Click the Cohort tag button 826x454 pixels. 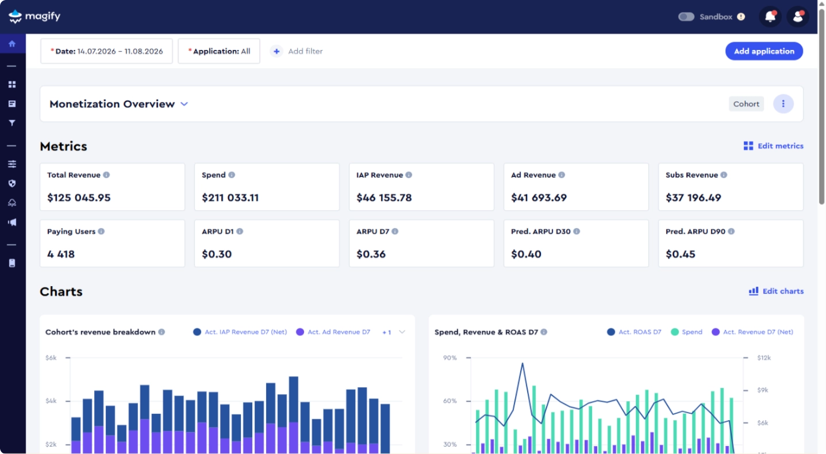(x=747, y=104)
